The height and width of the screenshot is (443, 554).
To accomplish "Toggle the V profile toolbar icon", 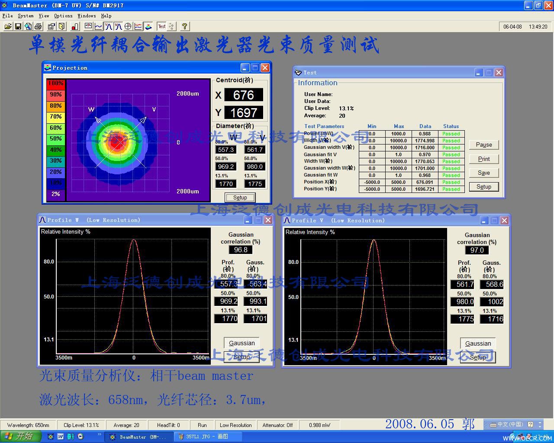I will coord(108,26).
